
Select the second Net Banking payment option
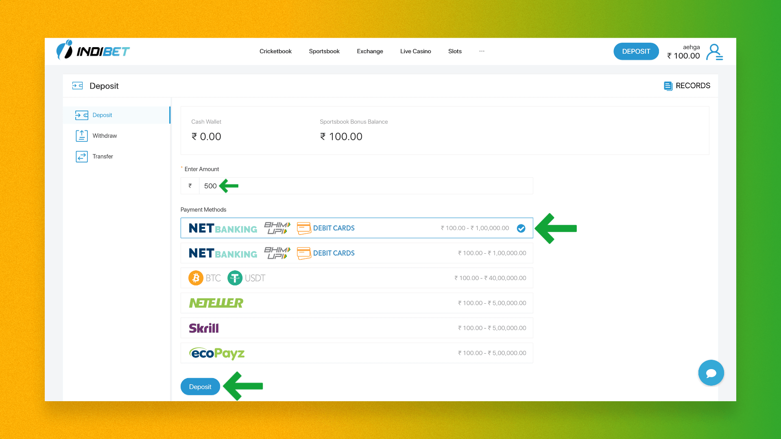pyautogui.click(x=357, y=253)
